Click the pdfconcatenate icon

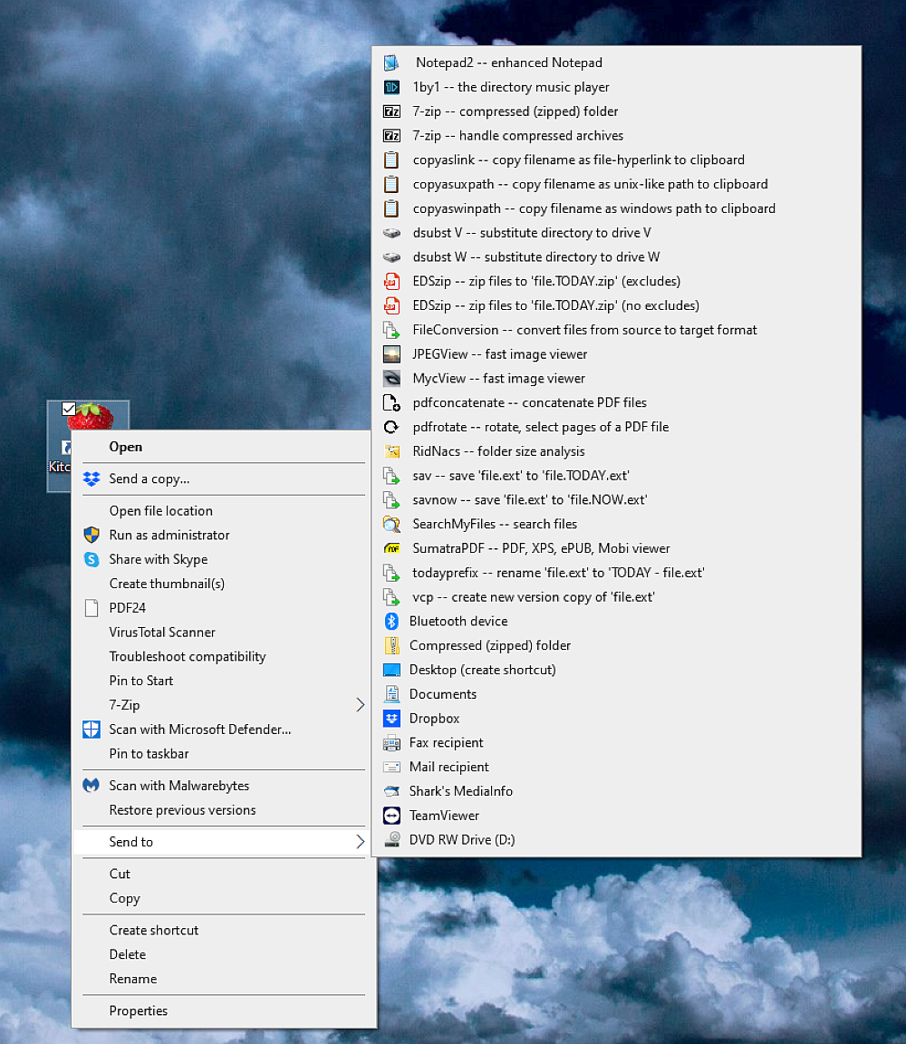click(x=391, y=402)
